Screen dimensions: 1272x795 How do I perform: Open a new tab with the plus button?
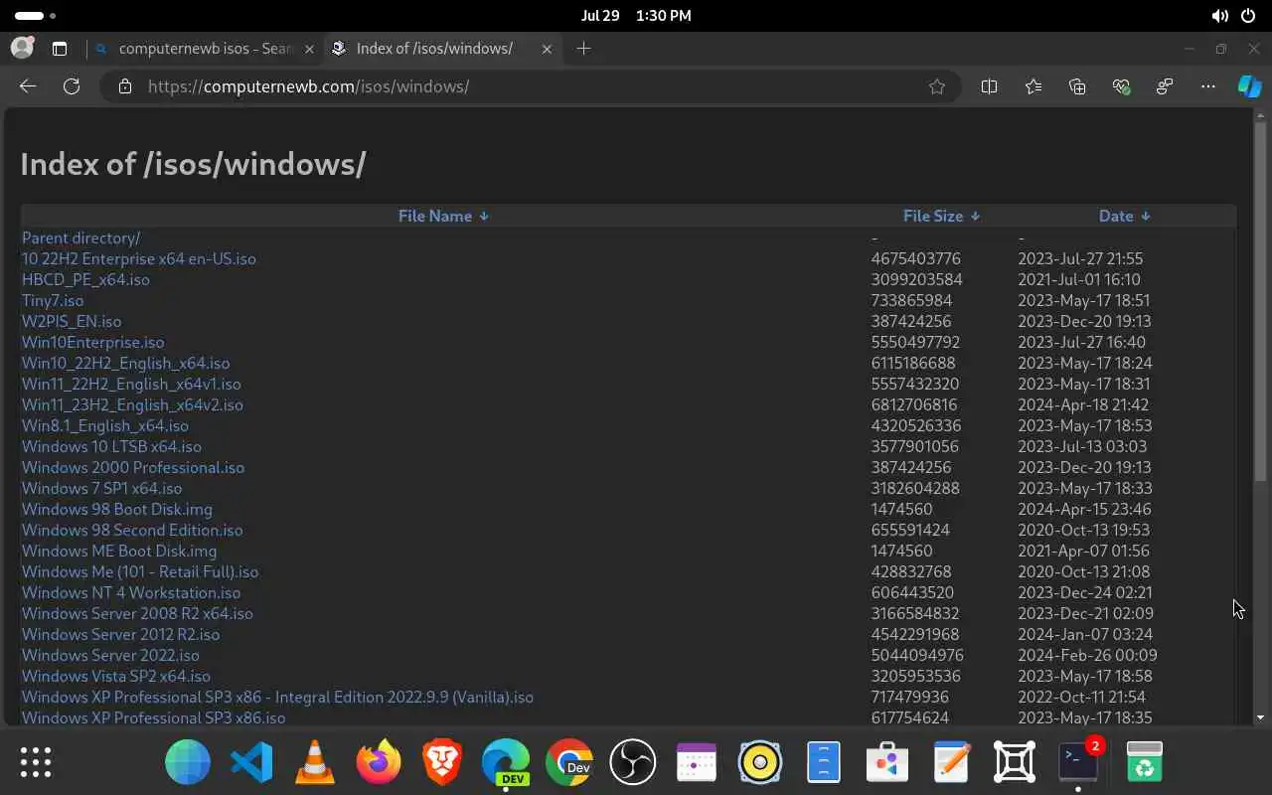583,48
